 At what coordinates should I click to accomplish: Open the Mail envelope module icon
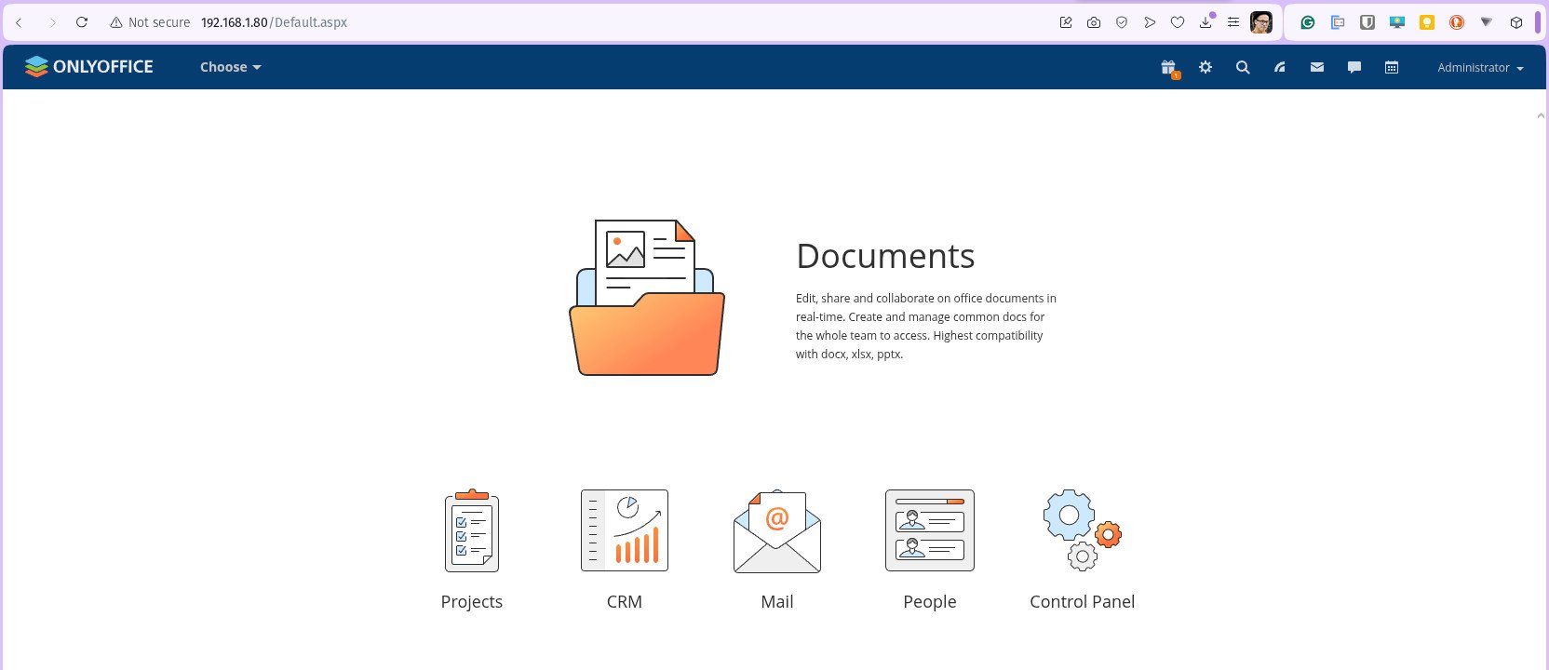pos(777,531)
